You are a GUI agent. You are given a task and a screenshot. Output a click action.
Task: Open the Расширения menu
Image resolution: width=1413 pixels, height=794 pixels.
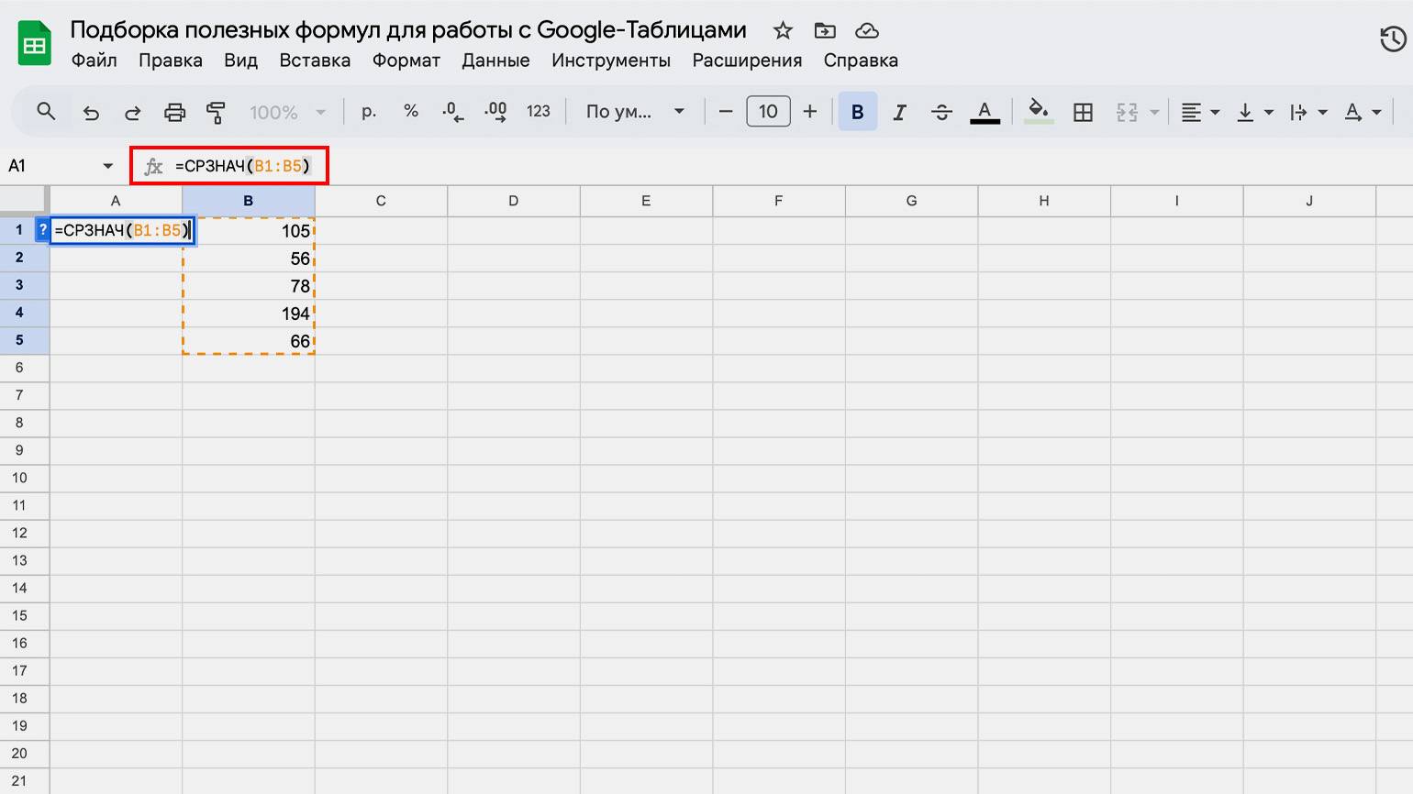[x=747, y=61]
